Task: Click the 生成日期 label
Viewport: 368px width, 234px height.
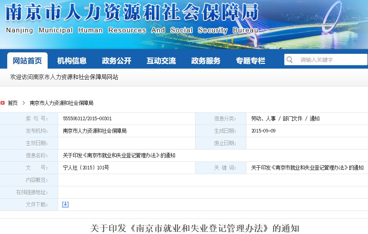Action: tap(225, 131)
